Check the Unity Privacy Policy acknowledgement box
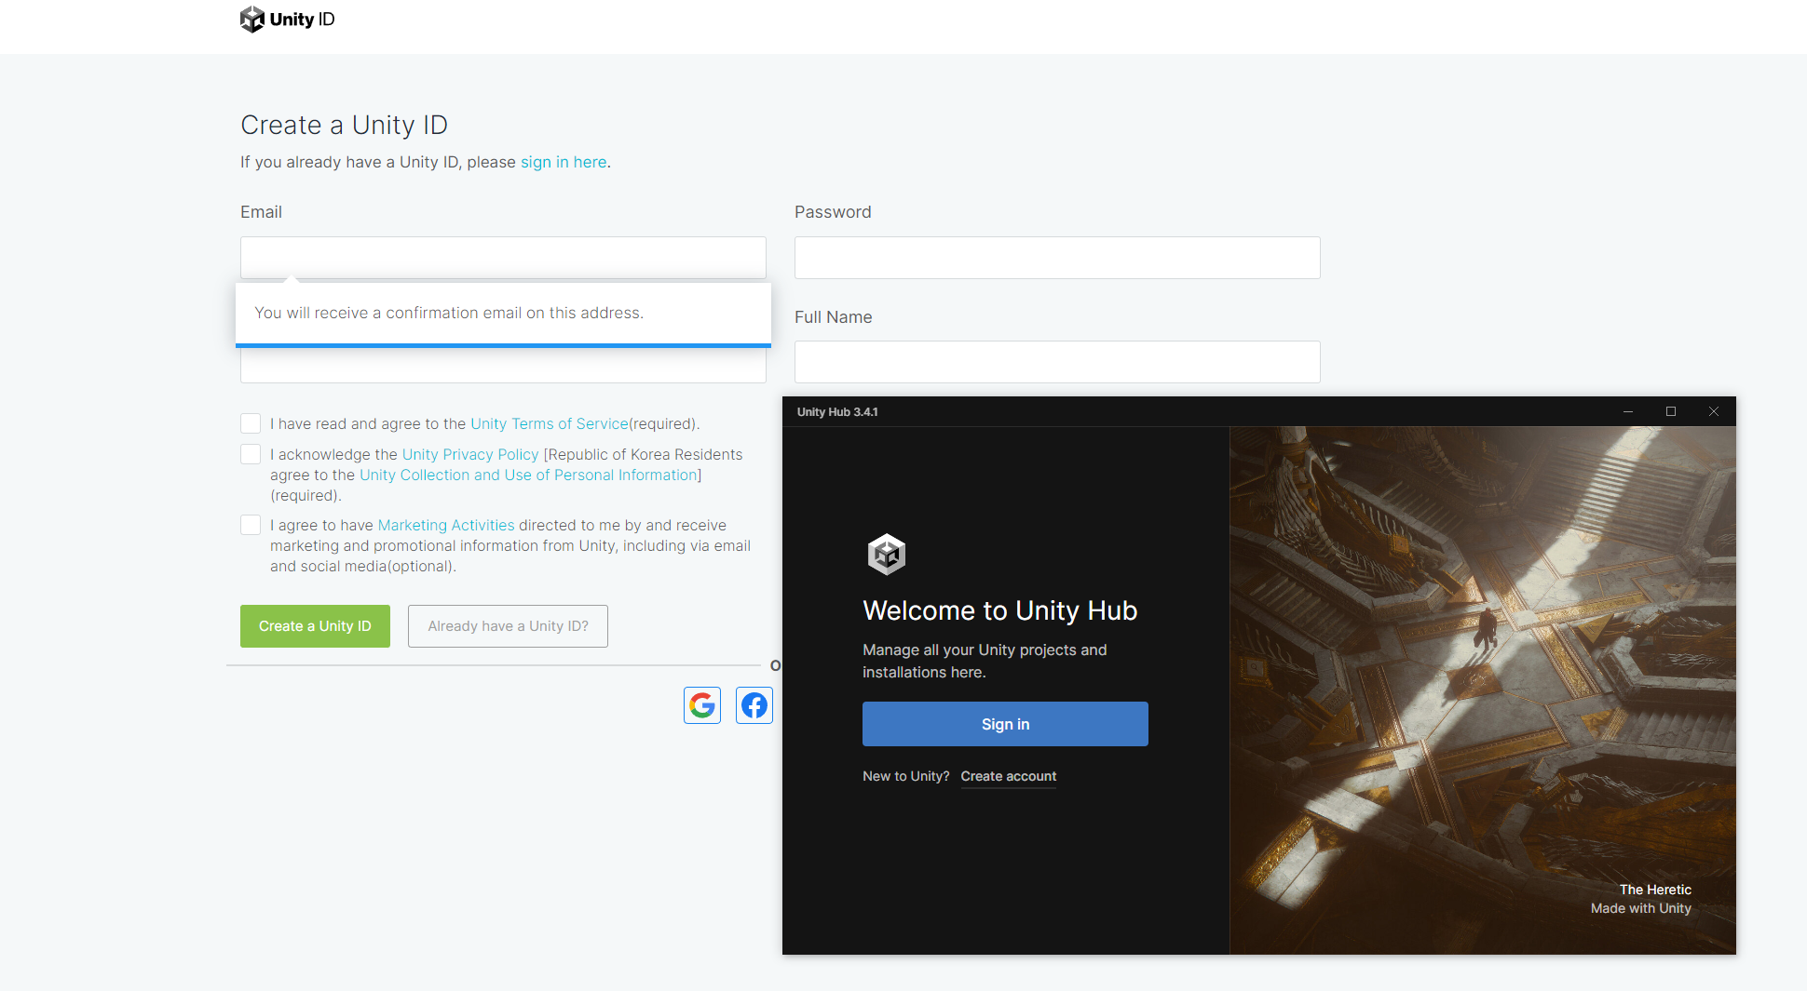1807x991 pixels. (251, 454)
